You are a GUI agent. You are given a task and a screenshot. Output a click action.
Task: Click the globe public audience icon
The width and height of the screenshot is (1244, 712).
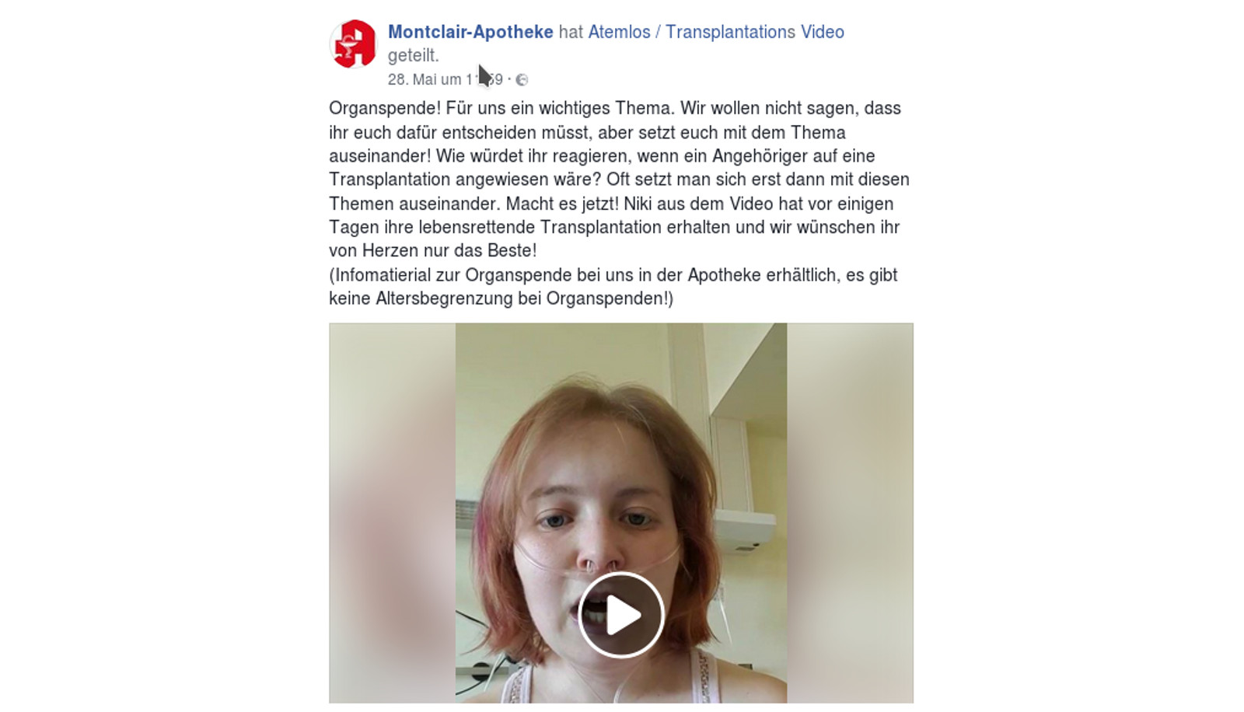[x=522, y=79]
